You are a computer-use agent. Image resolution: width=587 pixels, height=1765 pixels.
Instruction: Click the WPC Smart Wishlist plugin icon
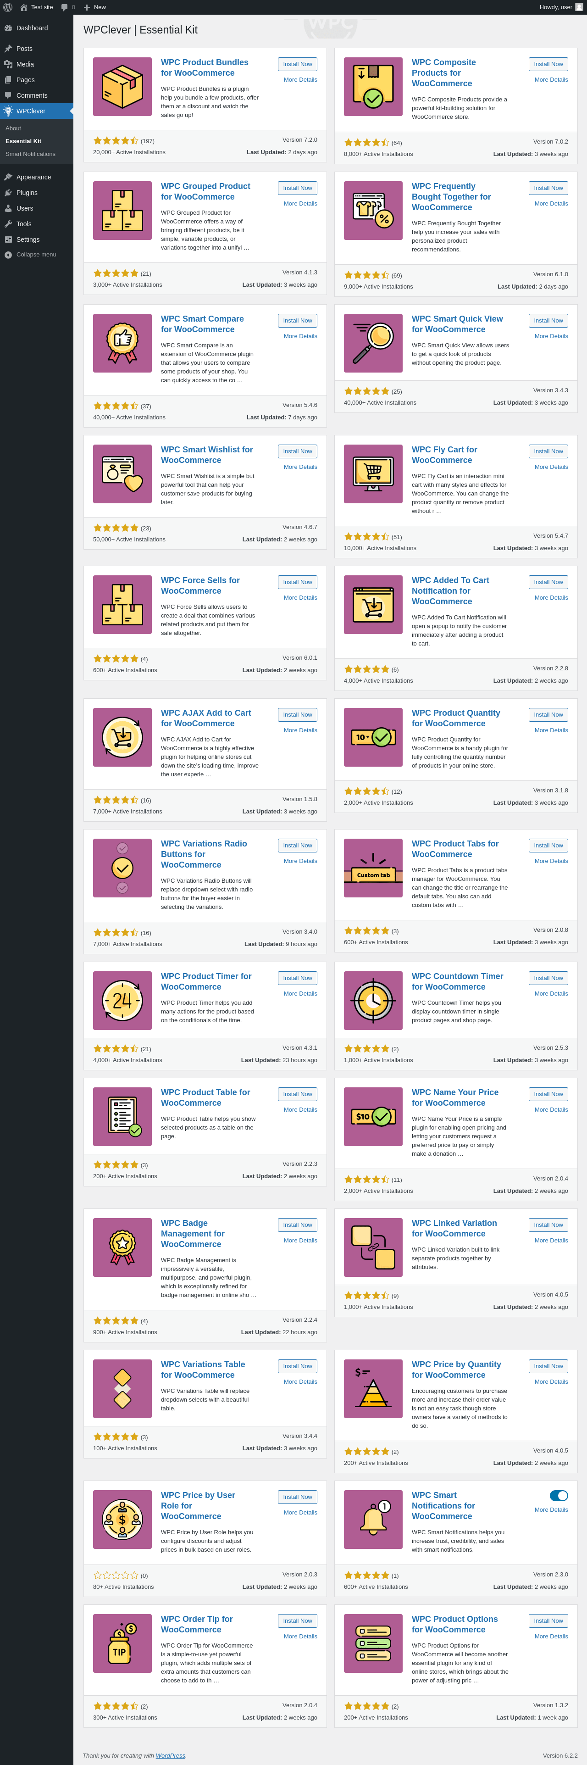pyautogui.click(x=122, y=474)
